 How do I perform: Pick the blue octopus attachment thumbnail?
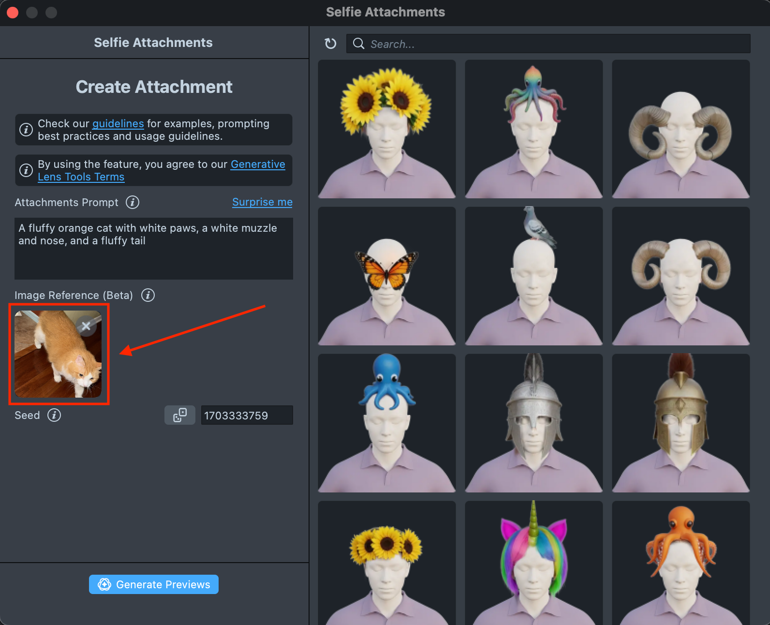386,423
